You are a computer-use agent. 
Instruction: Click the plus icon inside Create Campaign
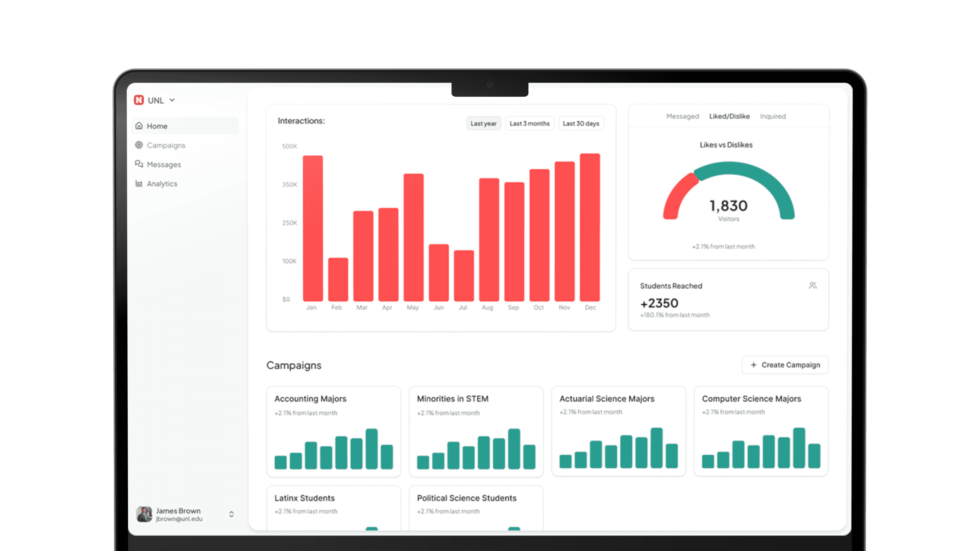(753, 365)
